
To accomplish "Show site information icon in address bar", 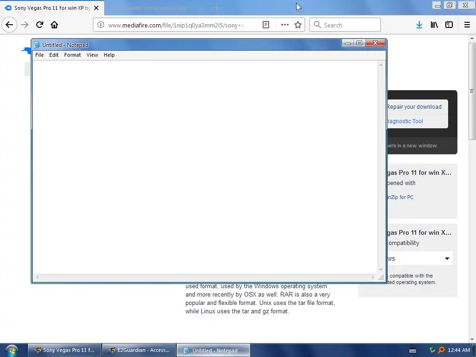I will (x=101, y=25).
